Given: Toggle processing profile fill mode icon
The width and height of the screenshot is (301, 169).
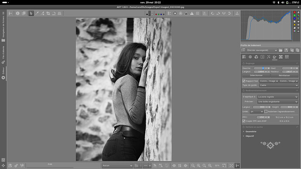Looking at the screenshot, I should click(243, 50).
